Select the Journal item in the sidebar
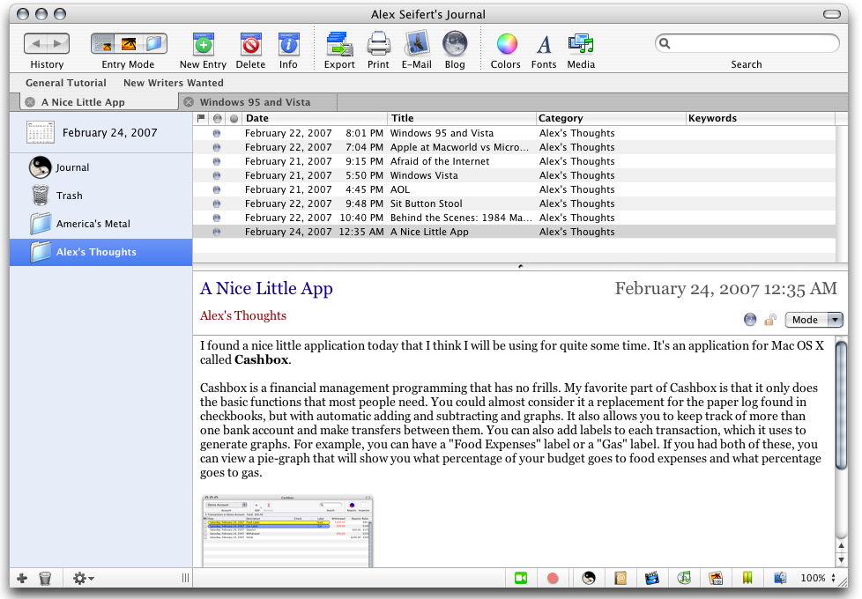 pos(72,167)
